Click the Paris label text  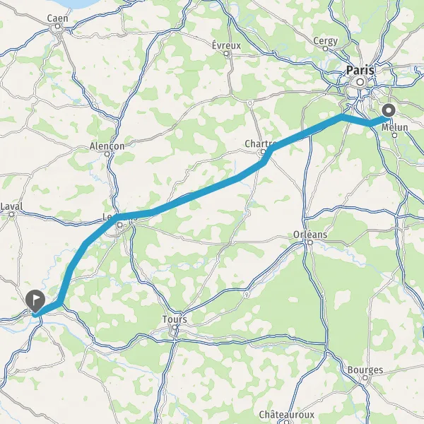[x=360, y=70]
